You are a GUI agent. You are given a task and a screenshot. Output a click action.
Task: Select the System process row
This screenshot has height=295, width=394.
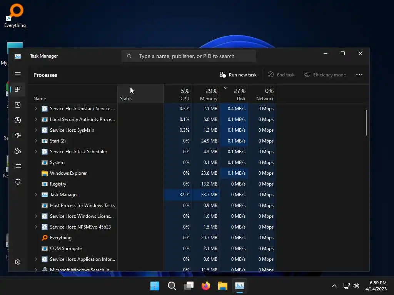tap(152, 162)
